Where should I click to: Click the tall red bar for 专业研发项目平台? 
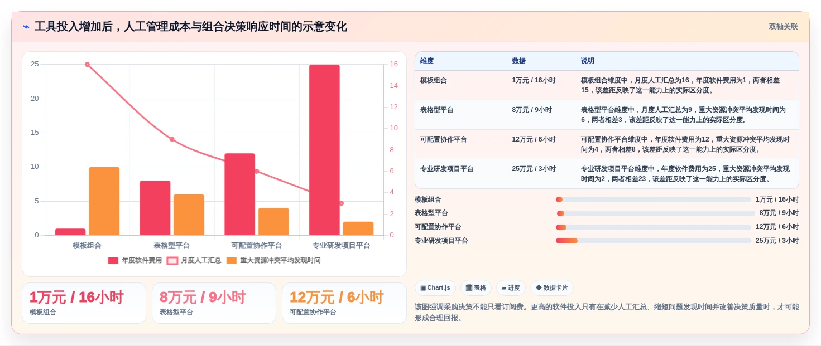(x=324, y=150)
